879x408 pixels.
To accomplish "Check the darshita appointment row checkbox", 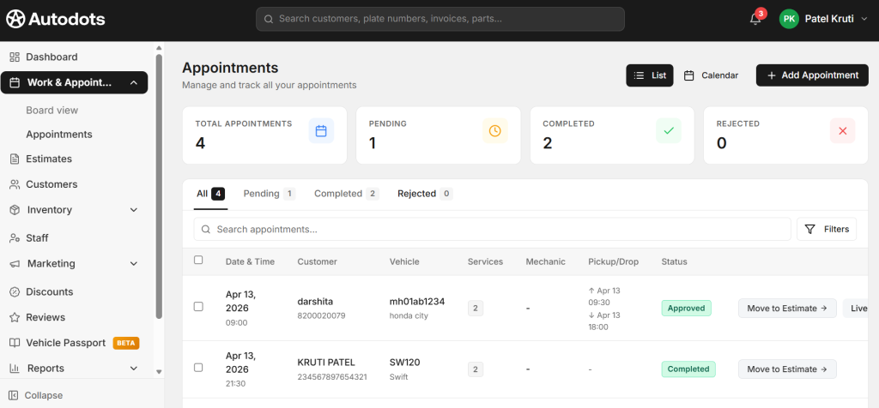I will 198,307.
